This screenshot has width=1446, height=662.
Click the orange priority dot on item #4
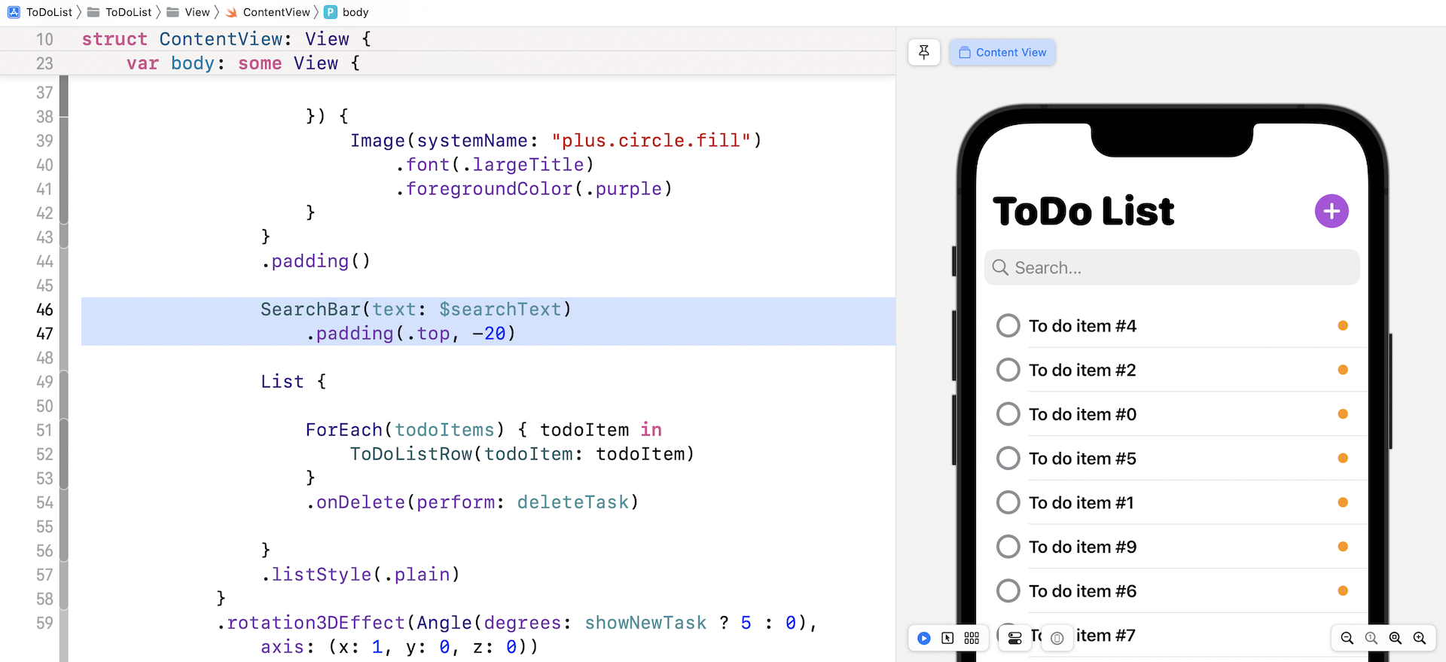point(1343,325)
